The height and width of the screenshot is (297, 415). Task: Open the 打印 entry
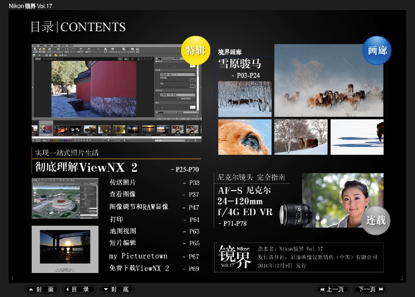116,219
